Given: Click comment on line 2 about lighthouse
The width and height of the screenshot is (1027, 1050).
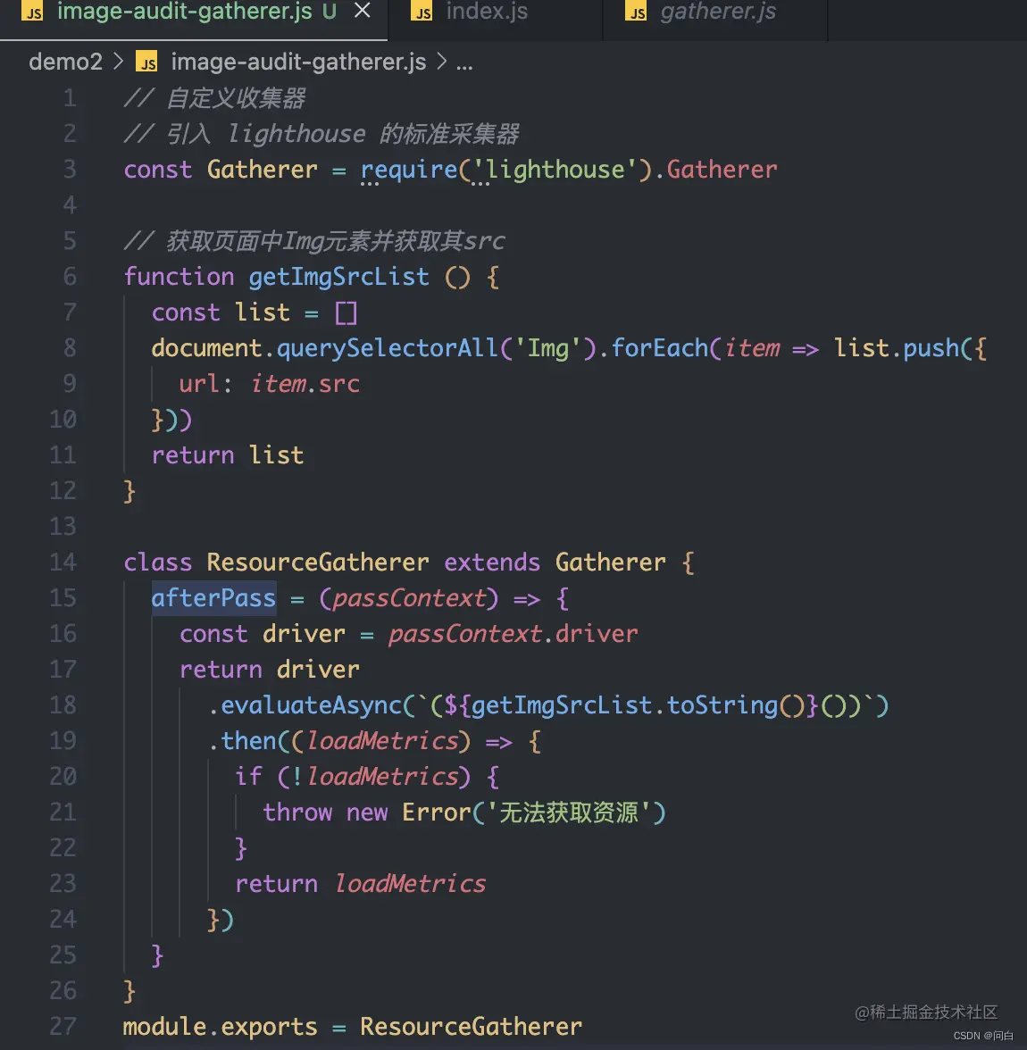Looking at the screenshot, I should [x=321, y=134].
